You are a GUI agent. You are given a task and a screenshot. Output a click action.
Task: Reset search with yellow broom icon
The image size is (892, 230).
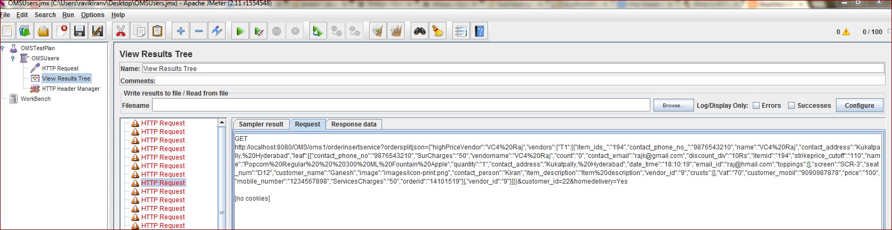point(438,31)
